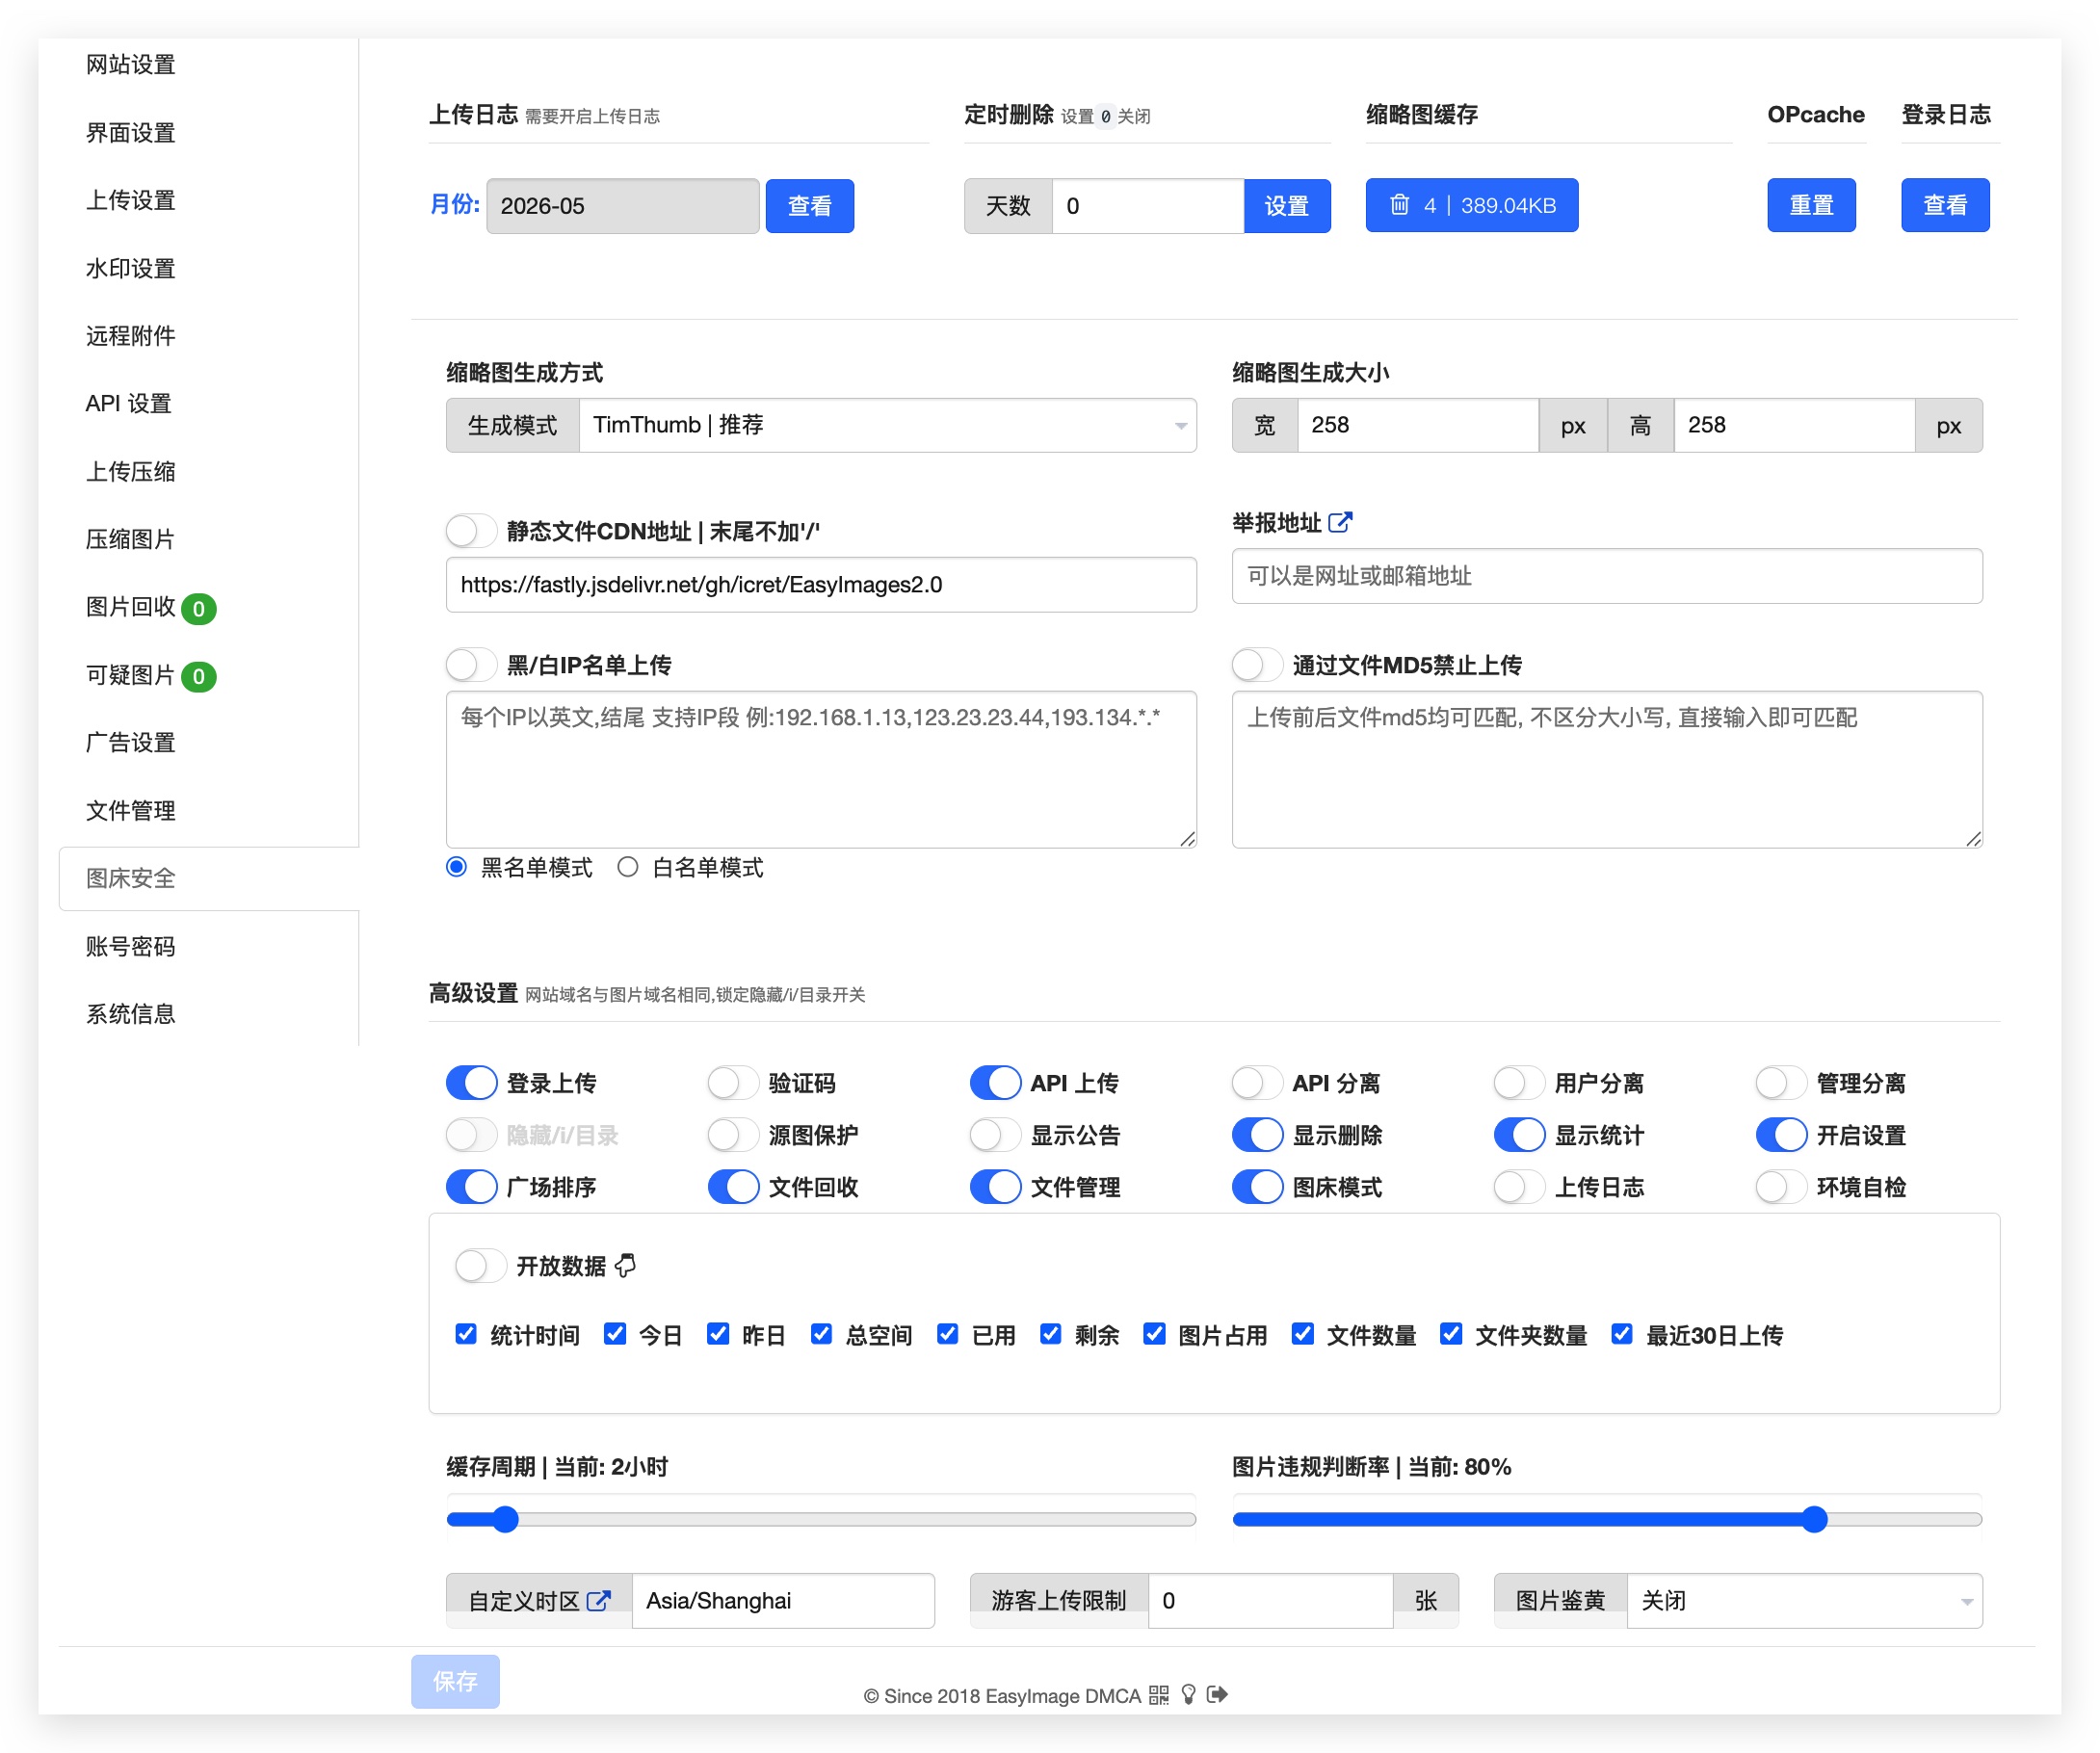The image size is (2100, 1753).
Task: Click the trash icon in thumbnail cache button
Action: (1399, 205)
